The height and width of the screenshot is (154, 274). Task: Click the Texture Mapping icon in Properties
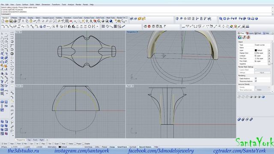248,37
